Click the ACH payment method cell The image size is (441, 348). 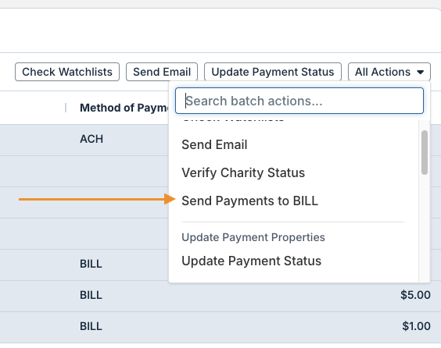pyautogui.click(x=91, y=139)
